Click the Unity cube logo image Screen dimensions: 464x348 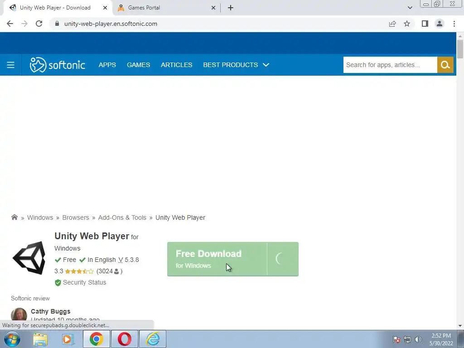[x=29, y=257]
